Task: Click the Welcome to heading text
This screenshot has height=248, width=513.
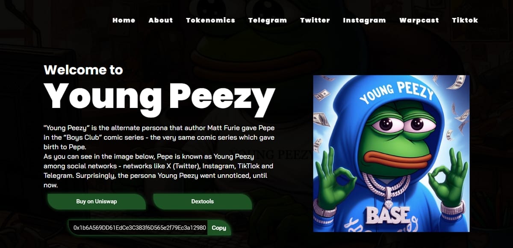Action: [x=83, y=70]
